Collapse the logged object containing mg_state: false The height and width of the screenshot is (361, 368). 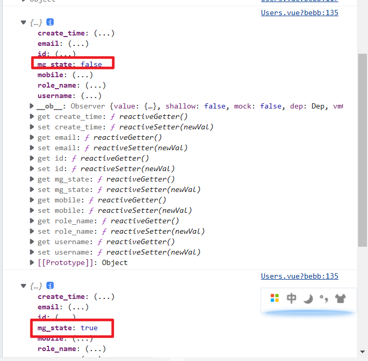(23, 22)
